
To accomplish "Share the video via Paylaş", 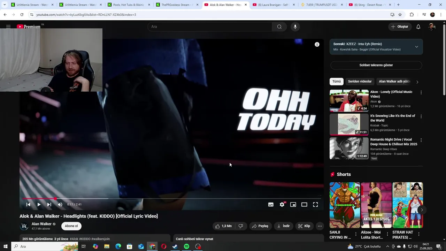I will (260, 226).
